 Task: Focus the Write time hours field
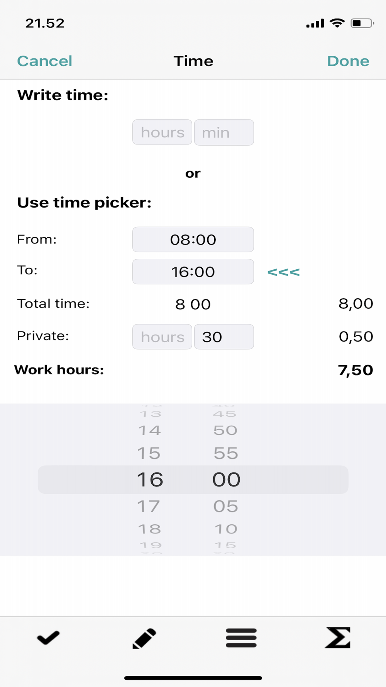click(162, 133)
